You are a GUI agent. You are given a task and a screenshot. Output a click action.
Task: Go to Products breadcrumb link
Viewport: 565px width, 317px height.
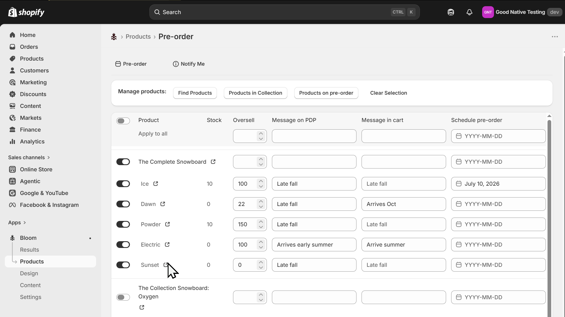(138, 37)
